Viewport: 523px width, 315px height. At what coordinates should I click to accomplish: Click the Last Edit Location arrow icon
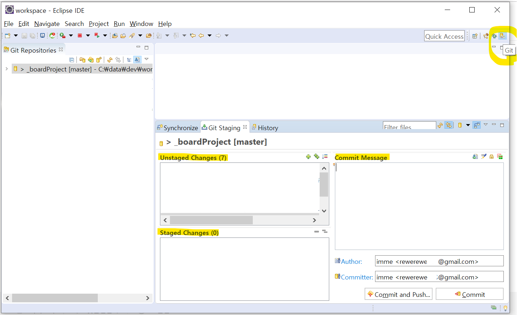[x=193, y=36]
